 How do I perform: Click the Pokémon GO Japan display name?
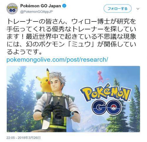[x=41, y=6]
